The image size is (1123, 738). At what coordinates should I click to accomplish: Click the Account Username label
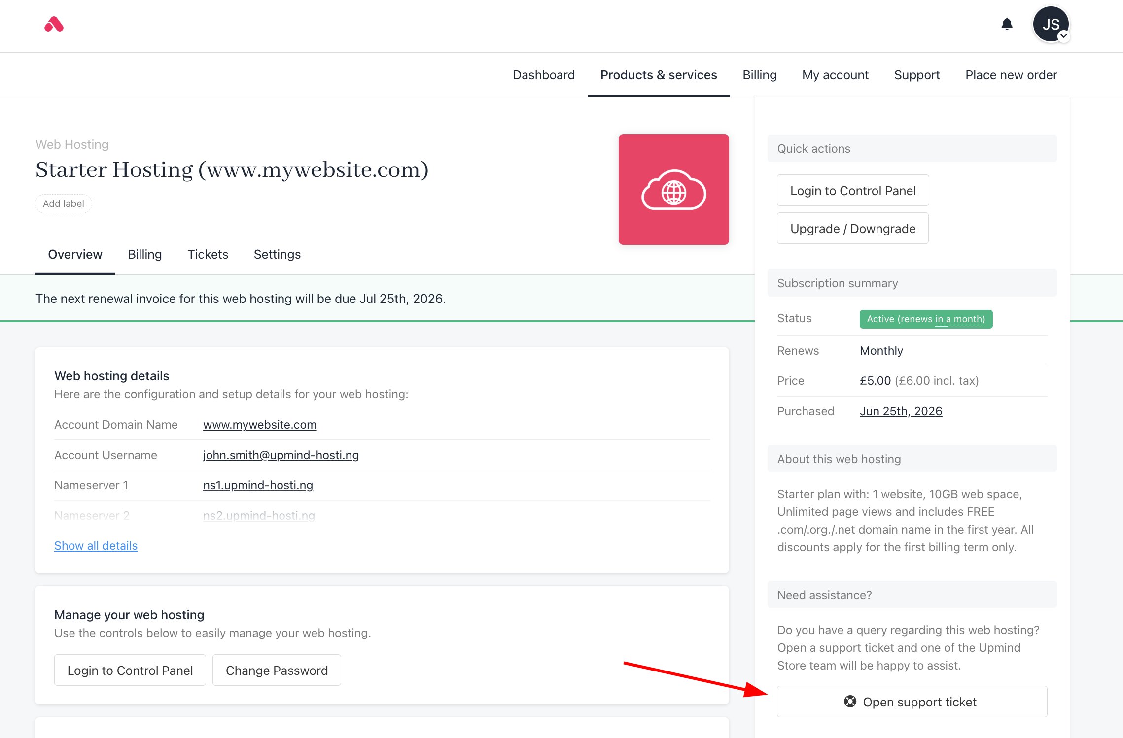click(105, 455)
